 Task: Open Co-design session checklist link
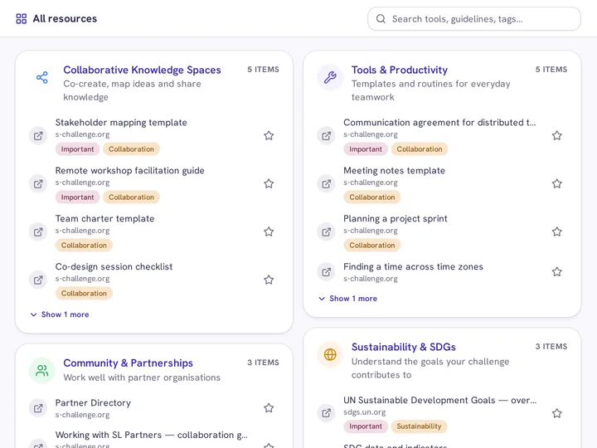tap(114, 266)
